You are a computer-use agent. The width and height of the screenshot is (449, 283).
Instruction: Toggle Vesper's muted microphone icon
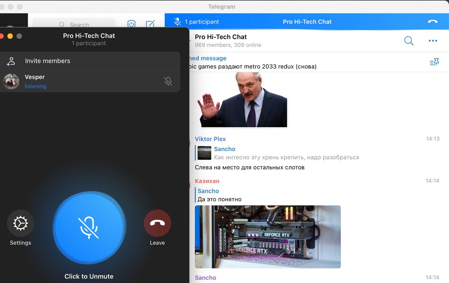(x=168, y=81)
